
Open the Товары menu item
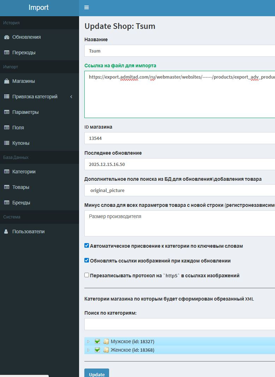21,187
